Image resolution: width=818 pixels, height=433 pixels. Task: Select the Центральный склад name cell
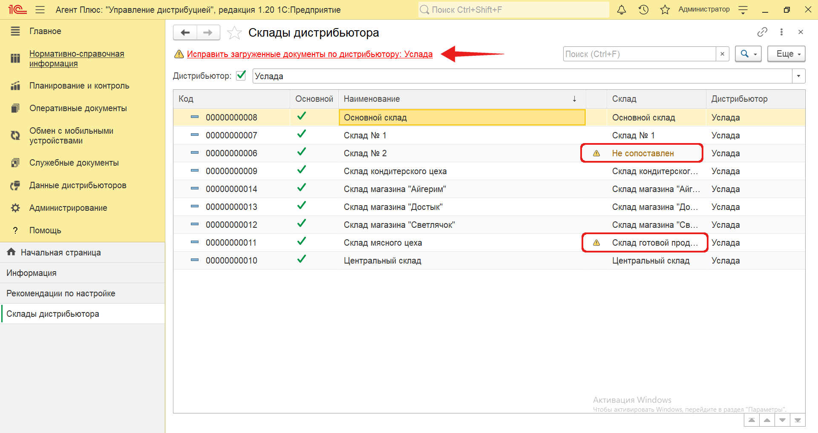click(x=462, y=261)
